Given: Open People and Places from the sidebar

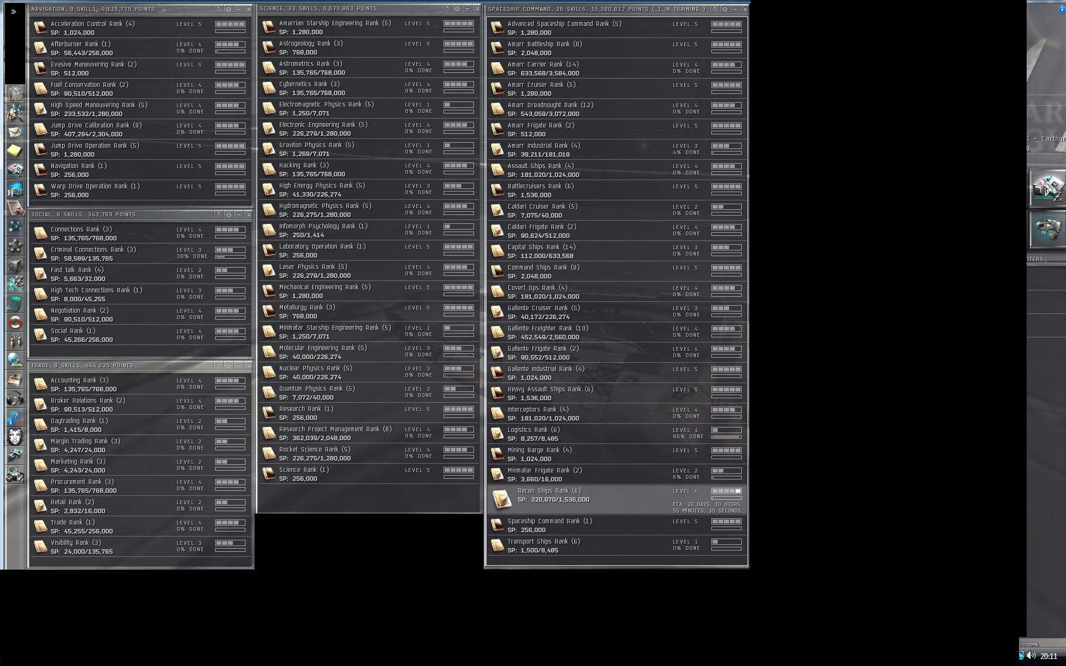Looking at the screenshot, I should [x=16, y=113].
